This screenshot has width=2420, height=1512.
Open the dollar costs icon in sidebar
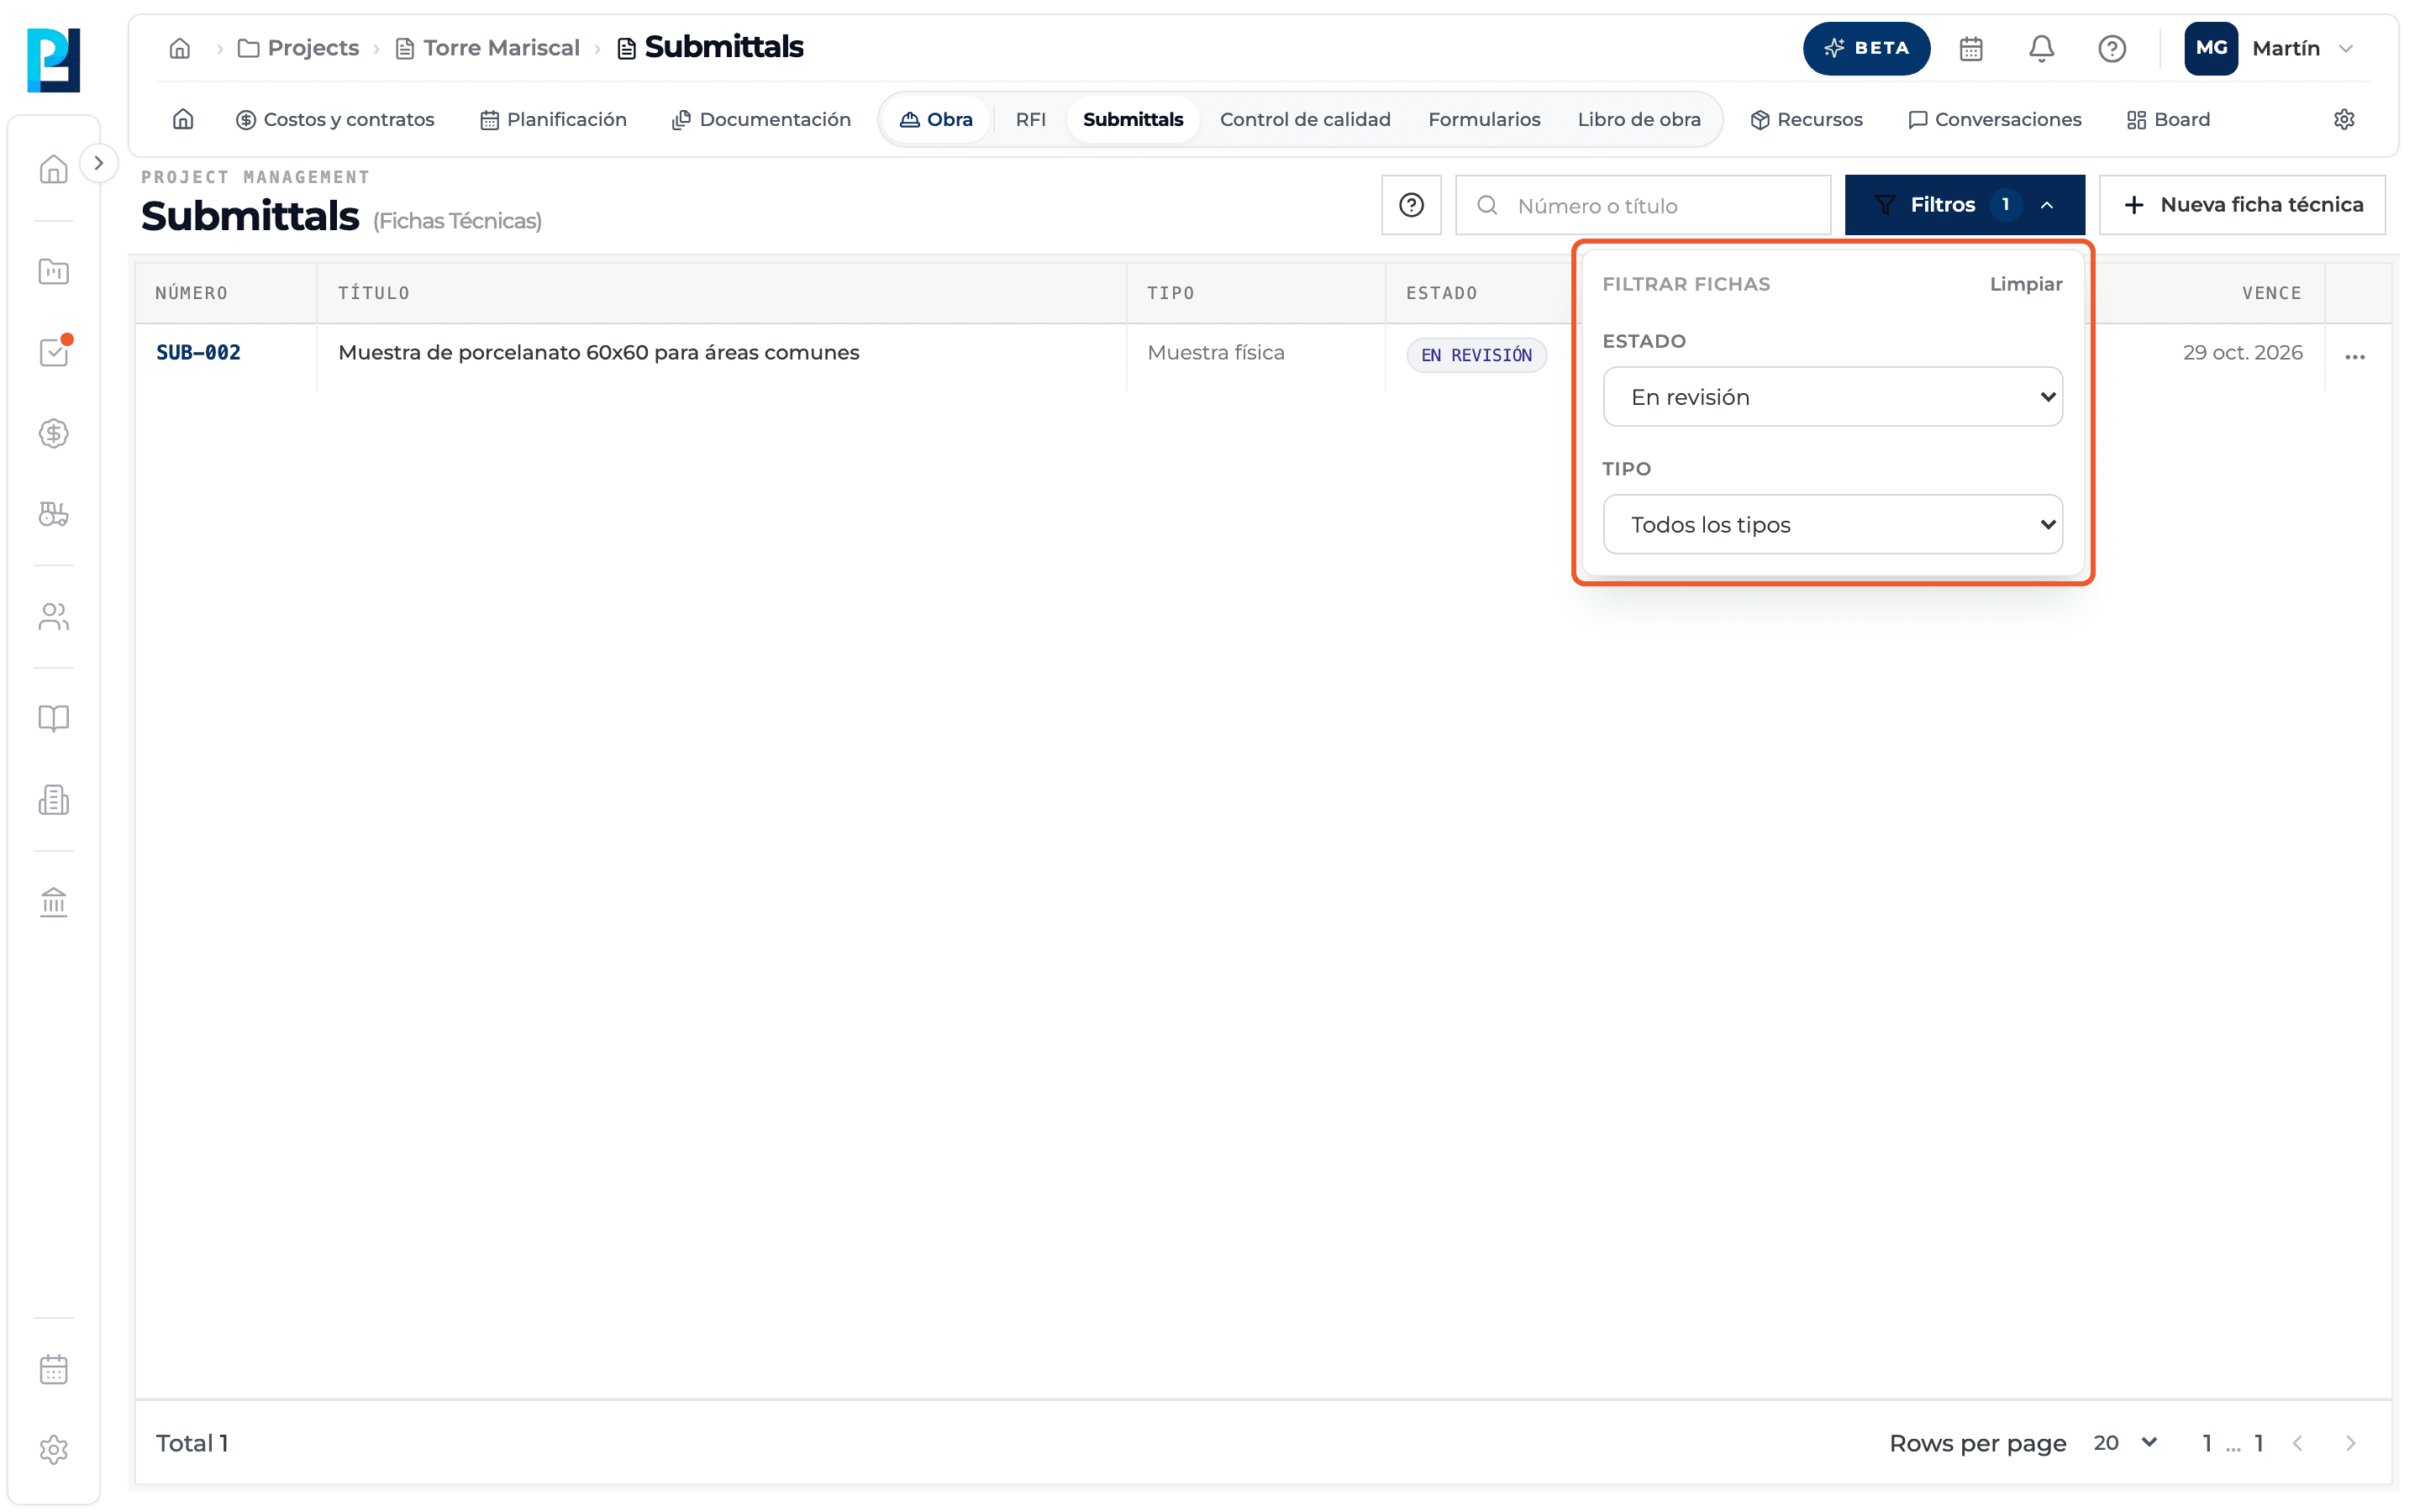(x=53, y=433)
